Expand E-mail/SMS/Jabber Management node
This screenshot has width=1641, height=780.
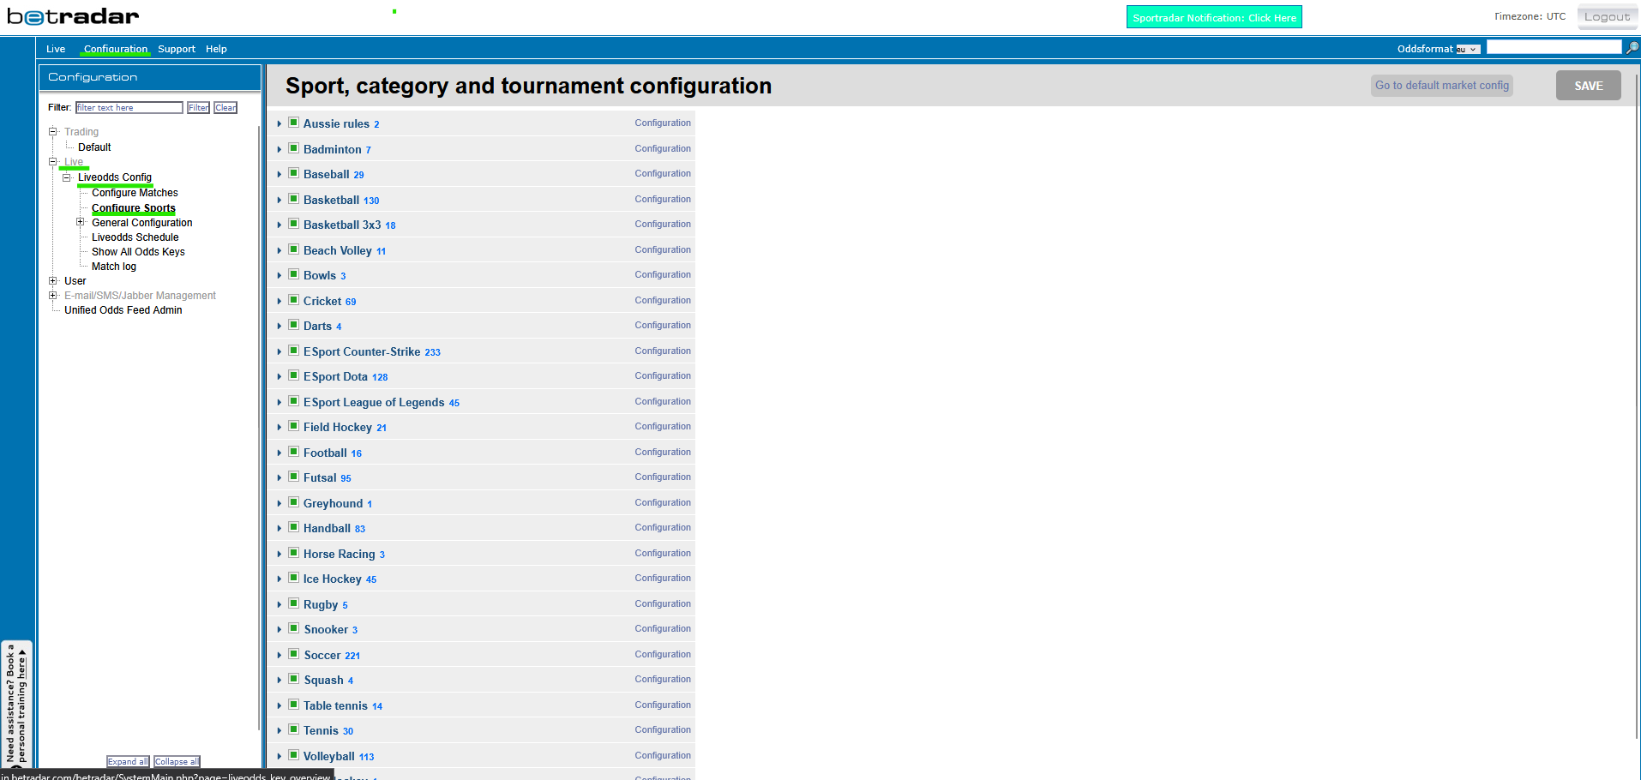53,295
